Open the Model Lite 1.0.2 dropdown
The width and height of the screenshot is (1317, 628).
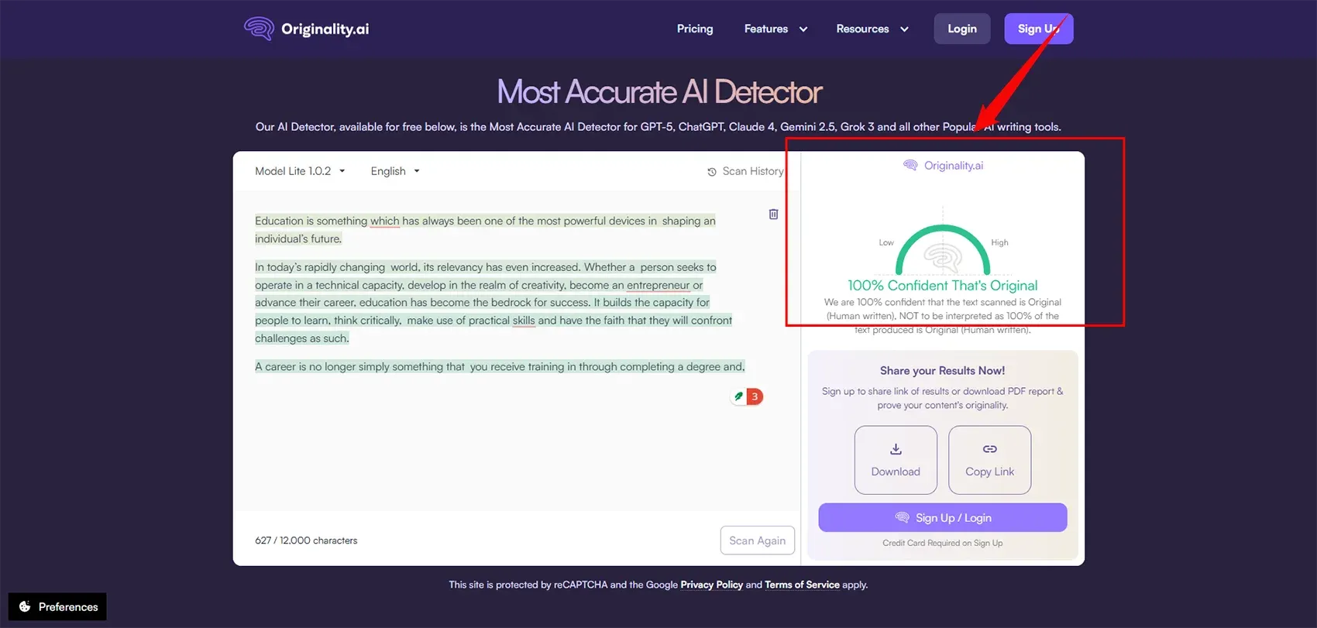pyautogui.click(x=300, y=171)
